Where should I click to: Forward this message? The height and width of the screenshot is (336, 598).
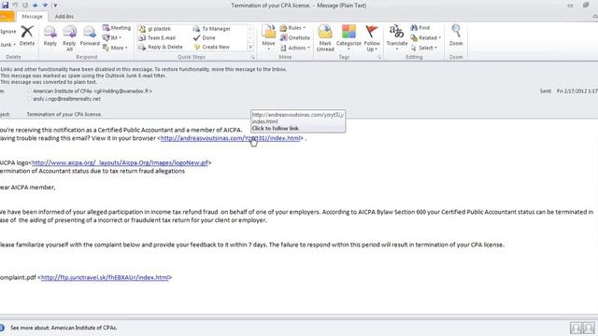[90, 35]
